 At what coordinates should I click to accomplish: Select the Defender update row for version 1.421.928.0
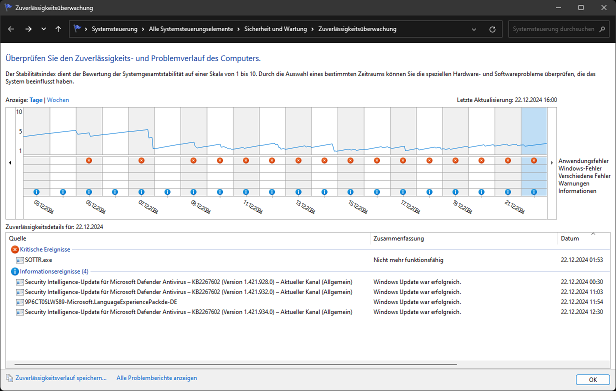click(307, 281)
